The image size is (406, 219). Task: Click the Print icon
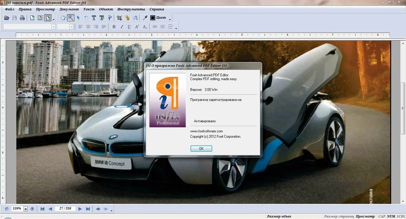pos(22,18)
